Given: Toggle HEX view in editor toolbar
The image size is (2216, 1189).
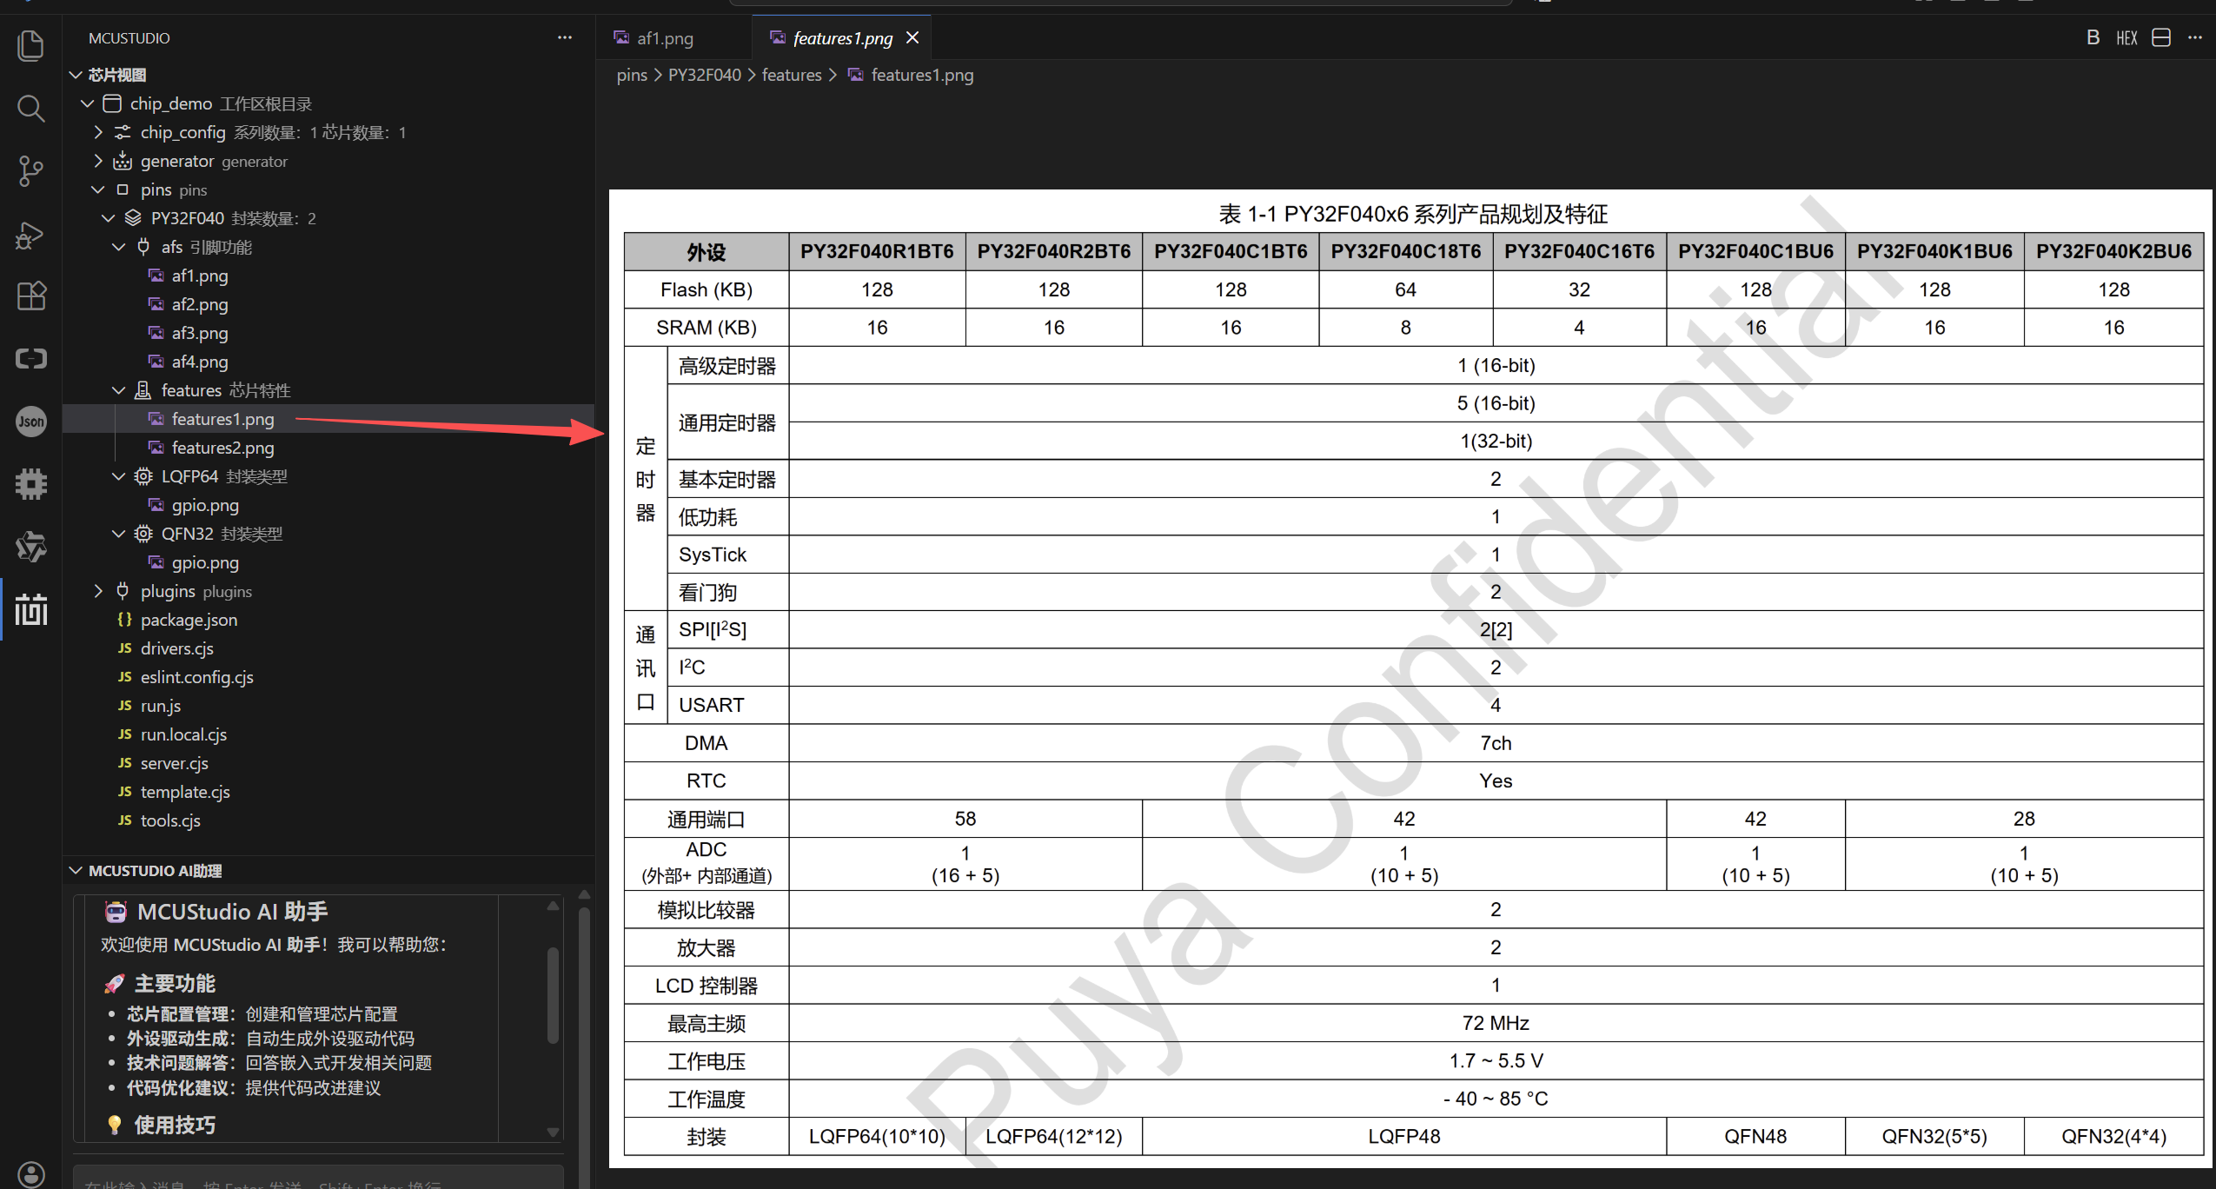Looking at the screenshot, I should 2126,38.
